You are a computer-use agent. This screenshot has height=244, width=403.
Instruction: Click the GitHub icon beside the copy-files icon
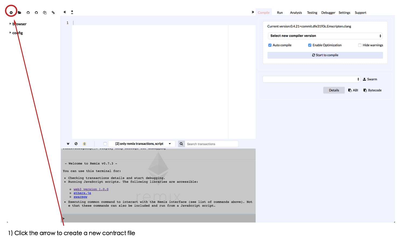click(36, 13)
